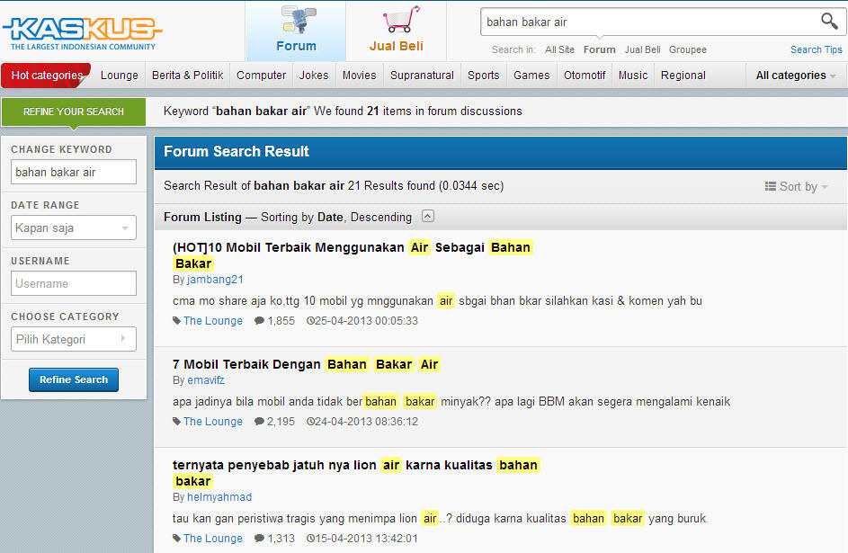
Task: Open the Sort by dropdown
Action: pos(796,186)
